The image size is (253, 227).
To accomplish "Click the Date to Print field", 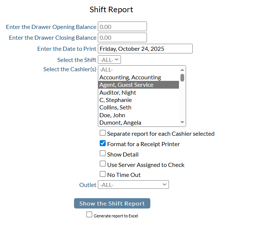I will click(x=145, y=49).
